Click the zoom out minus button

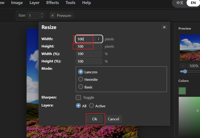point(183,66)
